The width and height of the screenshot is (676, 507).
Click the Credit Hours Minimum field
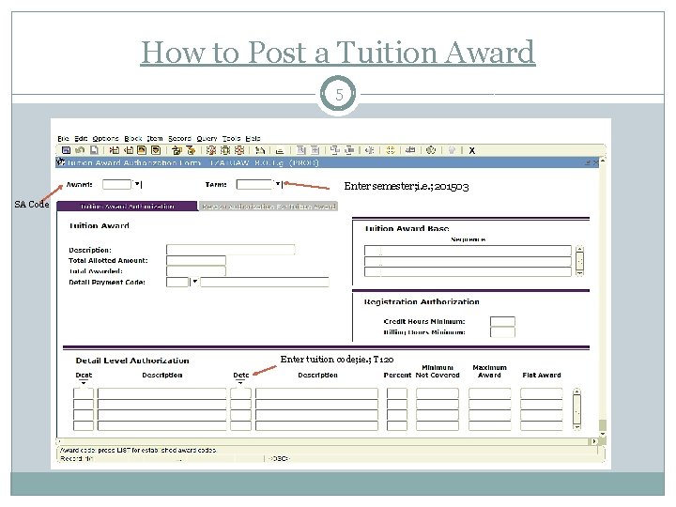tap(502, 322)
